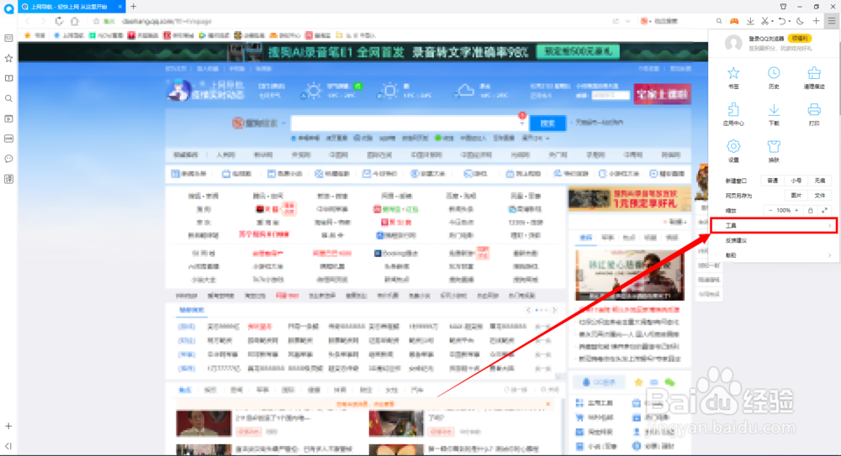841x456 pixels.
Task: Decrease zoom with the minus button
Action: coord(770,211)
